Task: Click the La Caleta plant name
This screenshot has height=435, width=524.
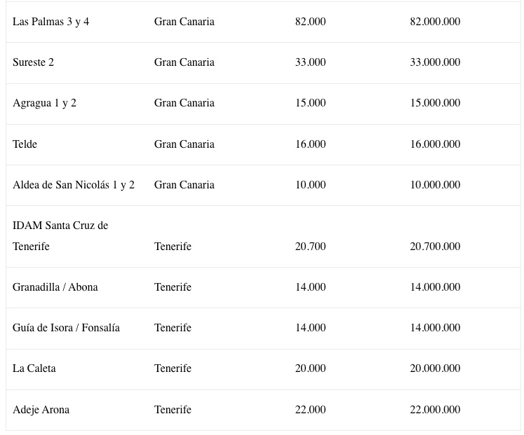Action: 34,368
